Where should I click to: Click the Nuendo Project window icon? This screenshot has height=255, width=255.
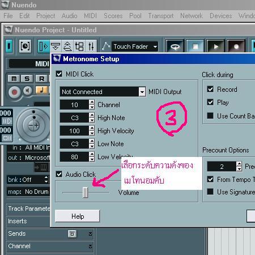coord(8,30)
